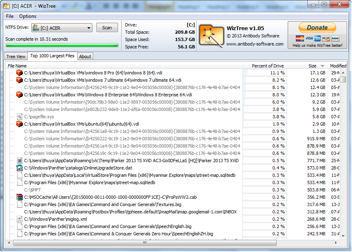Viewport: 352px width, 252px height.
Task: Click the XML icon for miglog.xml
Action: 20,219
